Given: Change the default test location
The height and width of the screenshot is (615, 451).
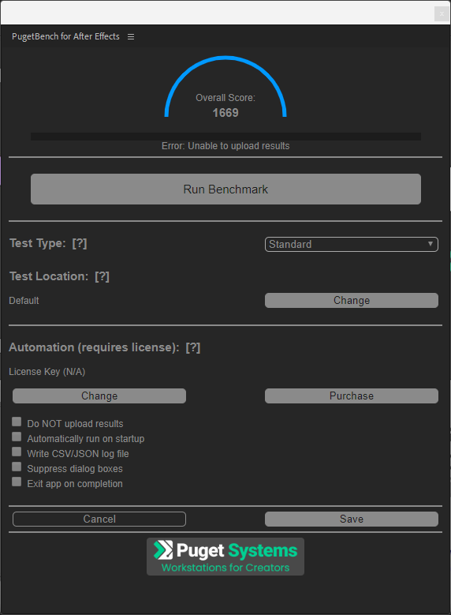Looking at the screenshot, I should pyautogui.click(x=352, y=301).
